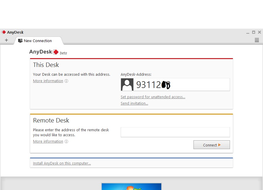Select the Windows desktop thumbnail at bottom
The height and width of the screenshot is (190, 263).
pos(131,186)
